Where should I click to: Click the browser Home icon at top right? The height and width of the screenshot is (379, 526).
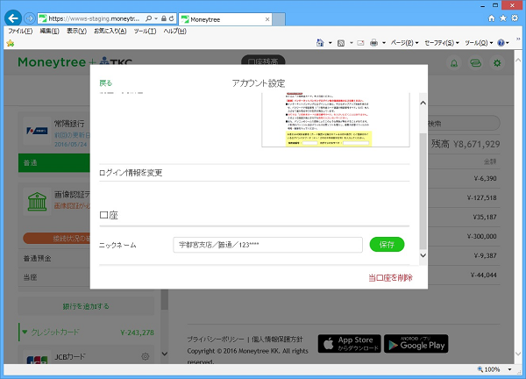click(x=492, y=18)
